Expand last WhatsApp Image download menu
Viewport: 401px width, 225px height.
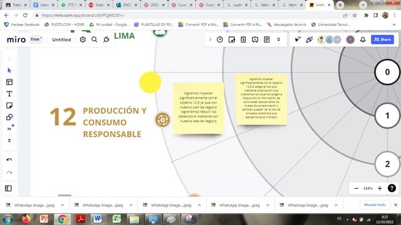[x=336, y=205]
